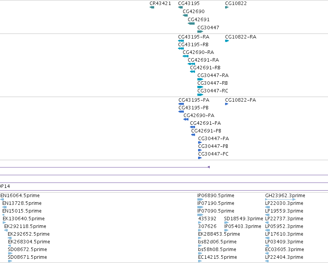Screen dimensions: 328x263
Task: Select EST IP07190.5prime label
Action: [216, 203]
